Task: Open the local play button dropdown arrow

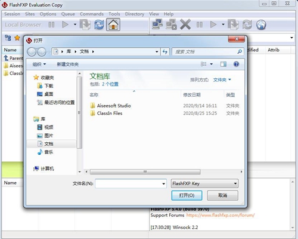Action: coord(75,24)
